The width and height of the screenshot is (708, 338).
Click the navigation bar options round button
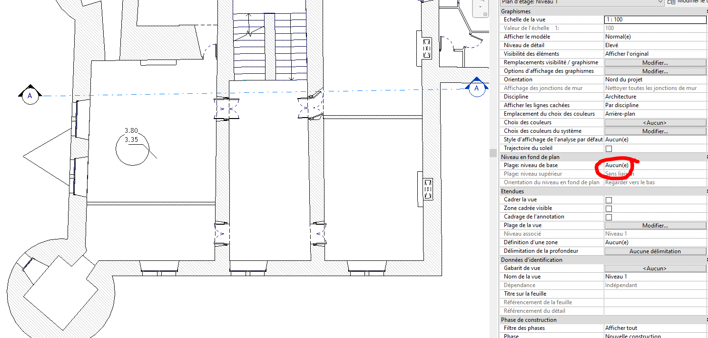point(484,14)
